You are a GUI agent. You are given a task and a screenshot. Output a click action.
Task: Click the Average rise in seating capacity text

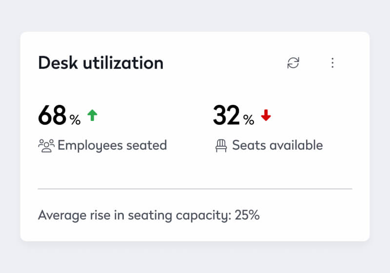(134, 215)
